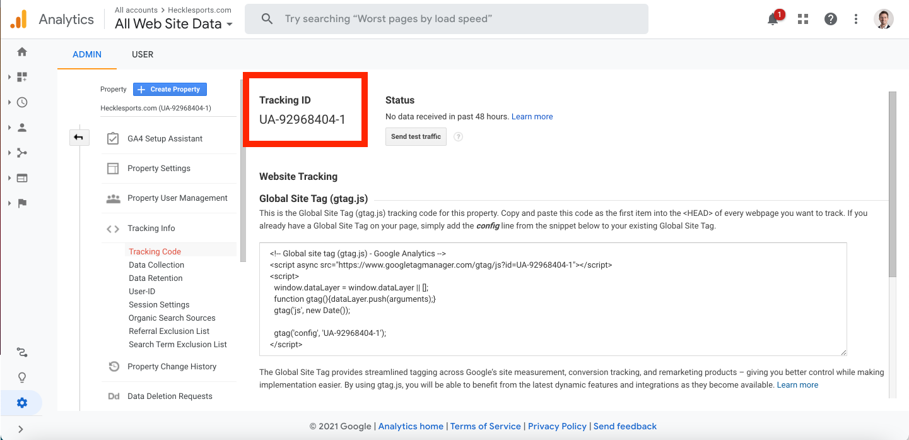Click Learn more link next to Status

point(532,117)
